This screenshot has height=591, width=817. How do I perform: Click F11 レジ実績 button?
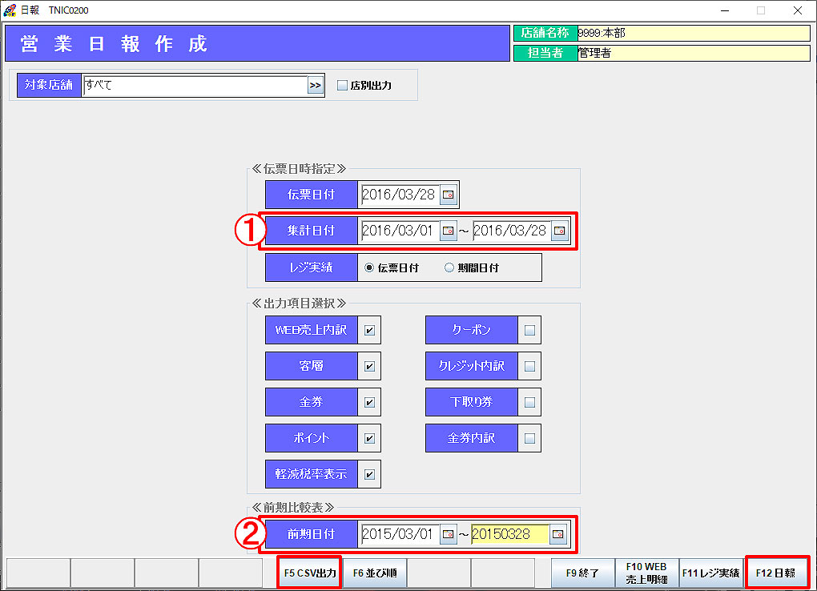pos(710,573)
